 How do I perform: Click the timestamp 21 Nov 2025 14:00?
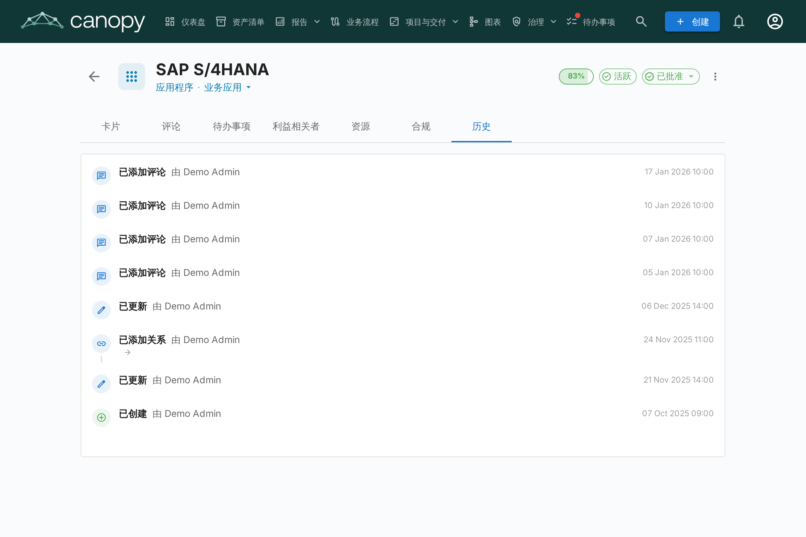click(x=678, y=380)
